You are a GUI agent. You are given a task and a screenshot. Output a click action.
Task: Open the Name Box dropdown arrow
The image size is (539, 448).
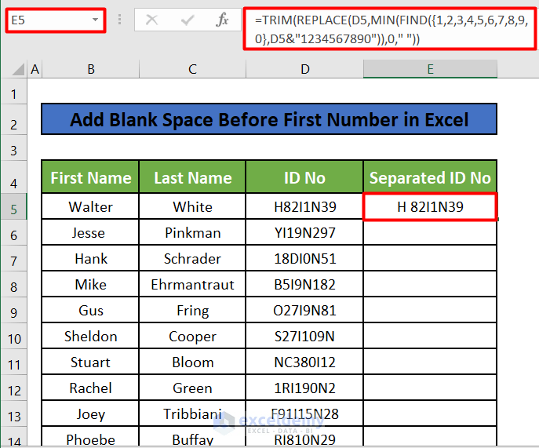coord(95,20)
